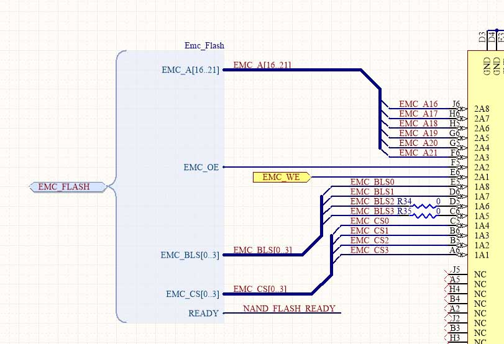This screenshot has width=504, height=344.
Task: Select the EMC_A21 net label
Action: click(x=418, y=153)
